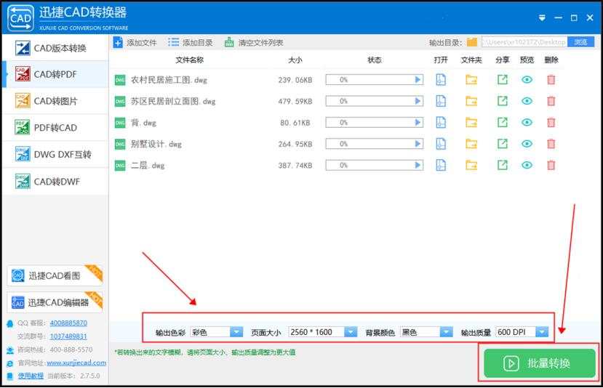Preview 农村民居施工图.dwg with eye icon
Viewport: 603px width, 388px height.
[x=527, y=80]
